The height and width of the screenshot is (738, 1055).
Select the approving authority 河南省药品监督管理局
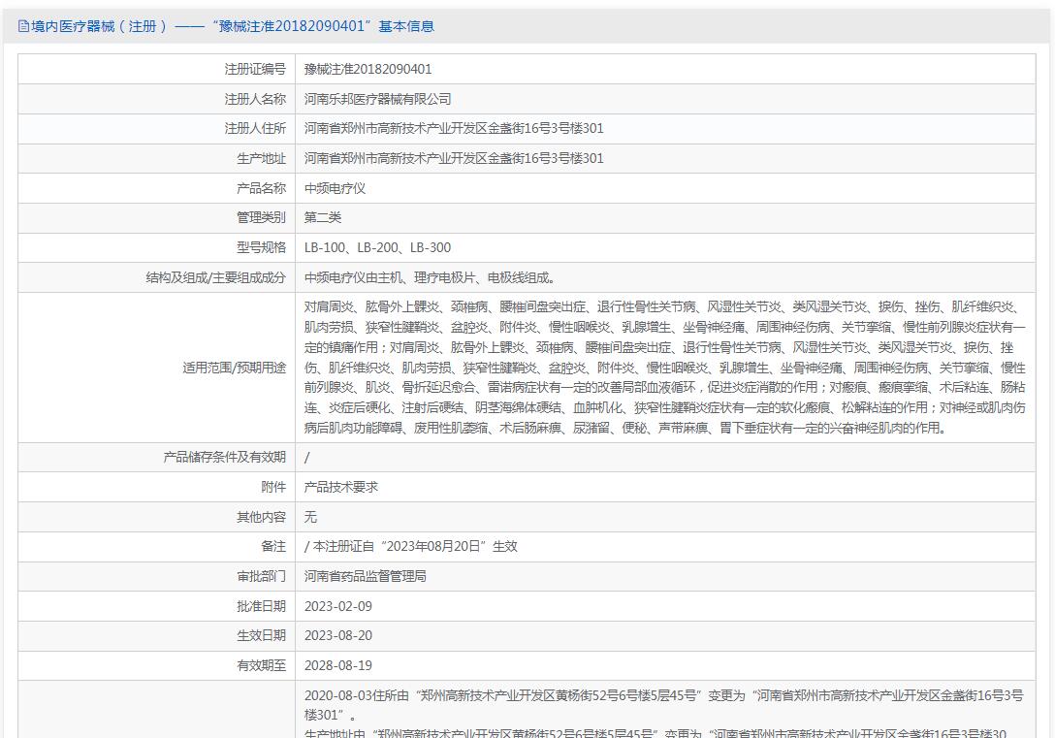coord(365,576)
